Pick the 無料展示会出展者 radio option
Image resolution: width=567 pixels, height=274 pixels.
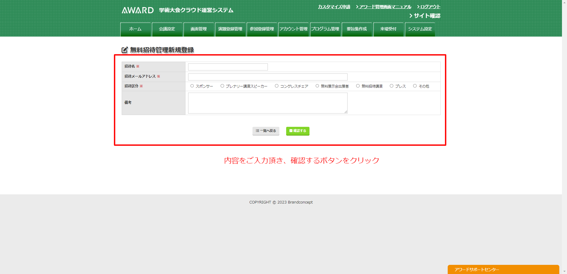pos(317,86)
